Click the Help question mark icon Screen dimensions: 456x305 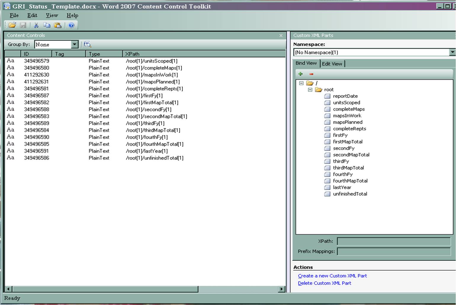pos(71,25)
